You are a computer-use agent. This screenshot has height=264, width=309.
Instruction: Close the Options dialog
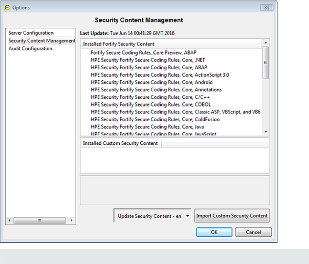[267, 7]
